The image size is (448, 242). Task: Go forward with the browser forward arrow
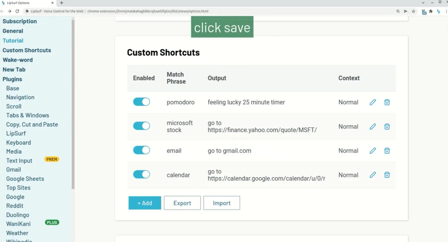9,11
